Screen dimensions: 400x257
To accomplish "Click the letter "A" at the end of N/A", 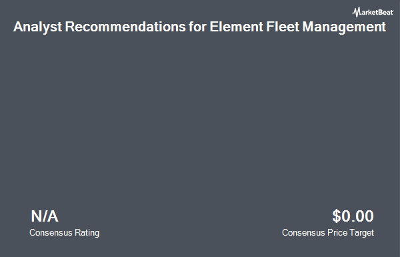I will tap(53, 216).
